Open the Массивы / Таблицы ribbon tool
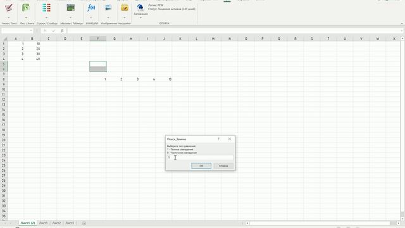This screenshot has height=228, width=405. coord(71,8)
